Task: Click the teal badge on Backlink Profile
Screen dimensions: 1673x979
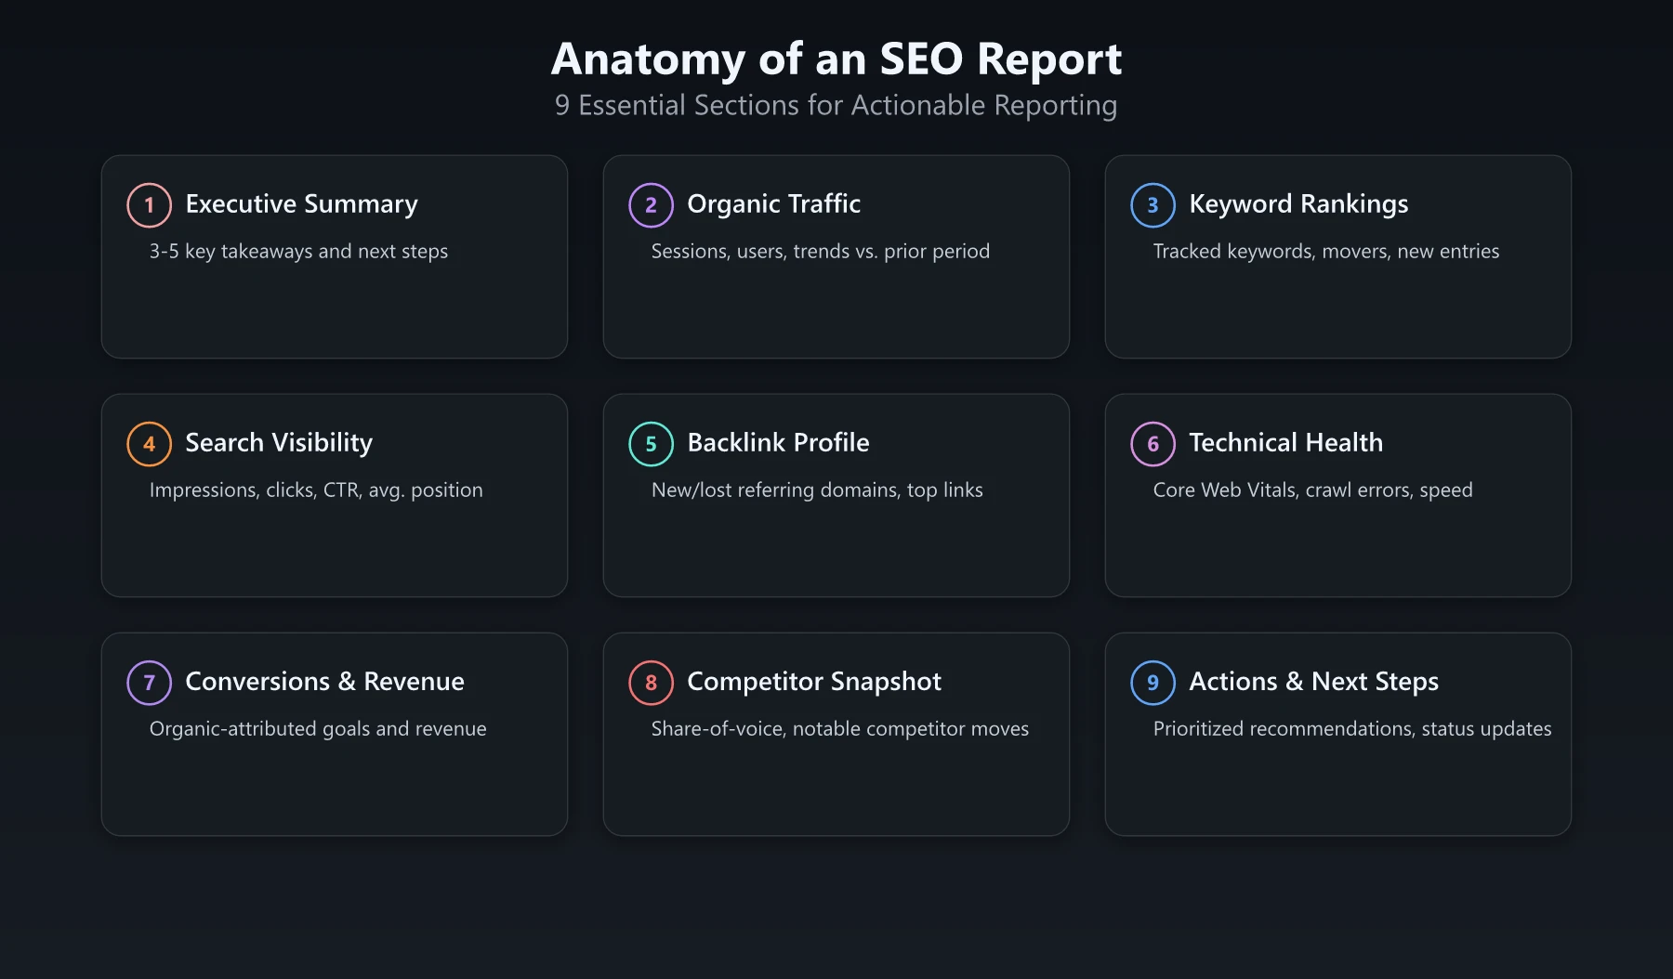Action: click(x=651, y=443)
